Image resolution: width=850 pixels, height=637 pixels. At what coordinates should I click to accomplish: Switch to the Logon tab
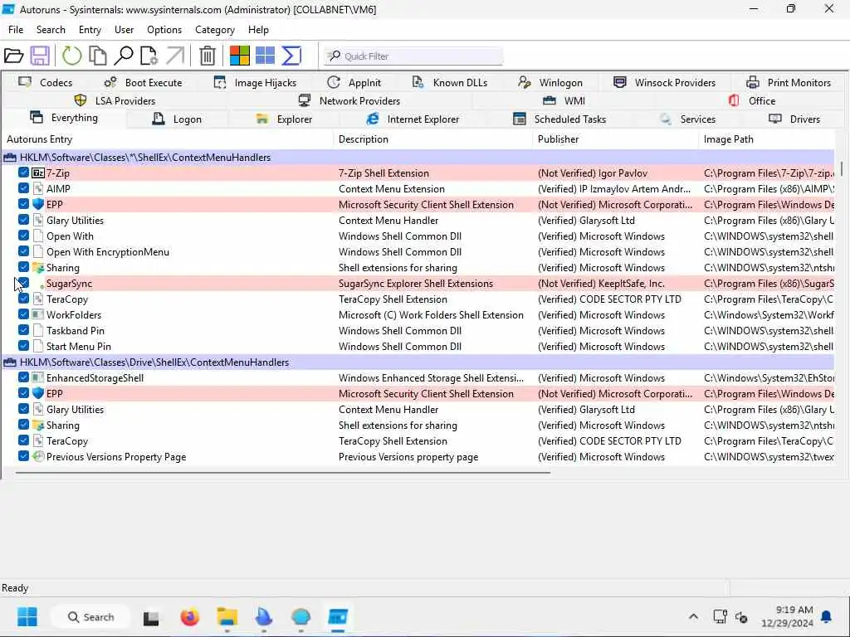[178, 119]
